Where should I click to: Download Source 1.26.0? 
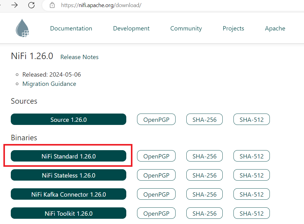[x=68, y=119]
